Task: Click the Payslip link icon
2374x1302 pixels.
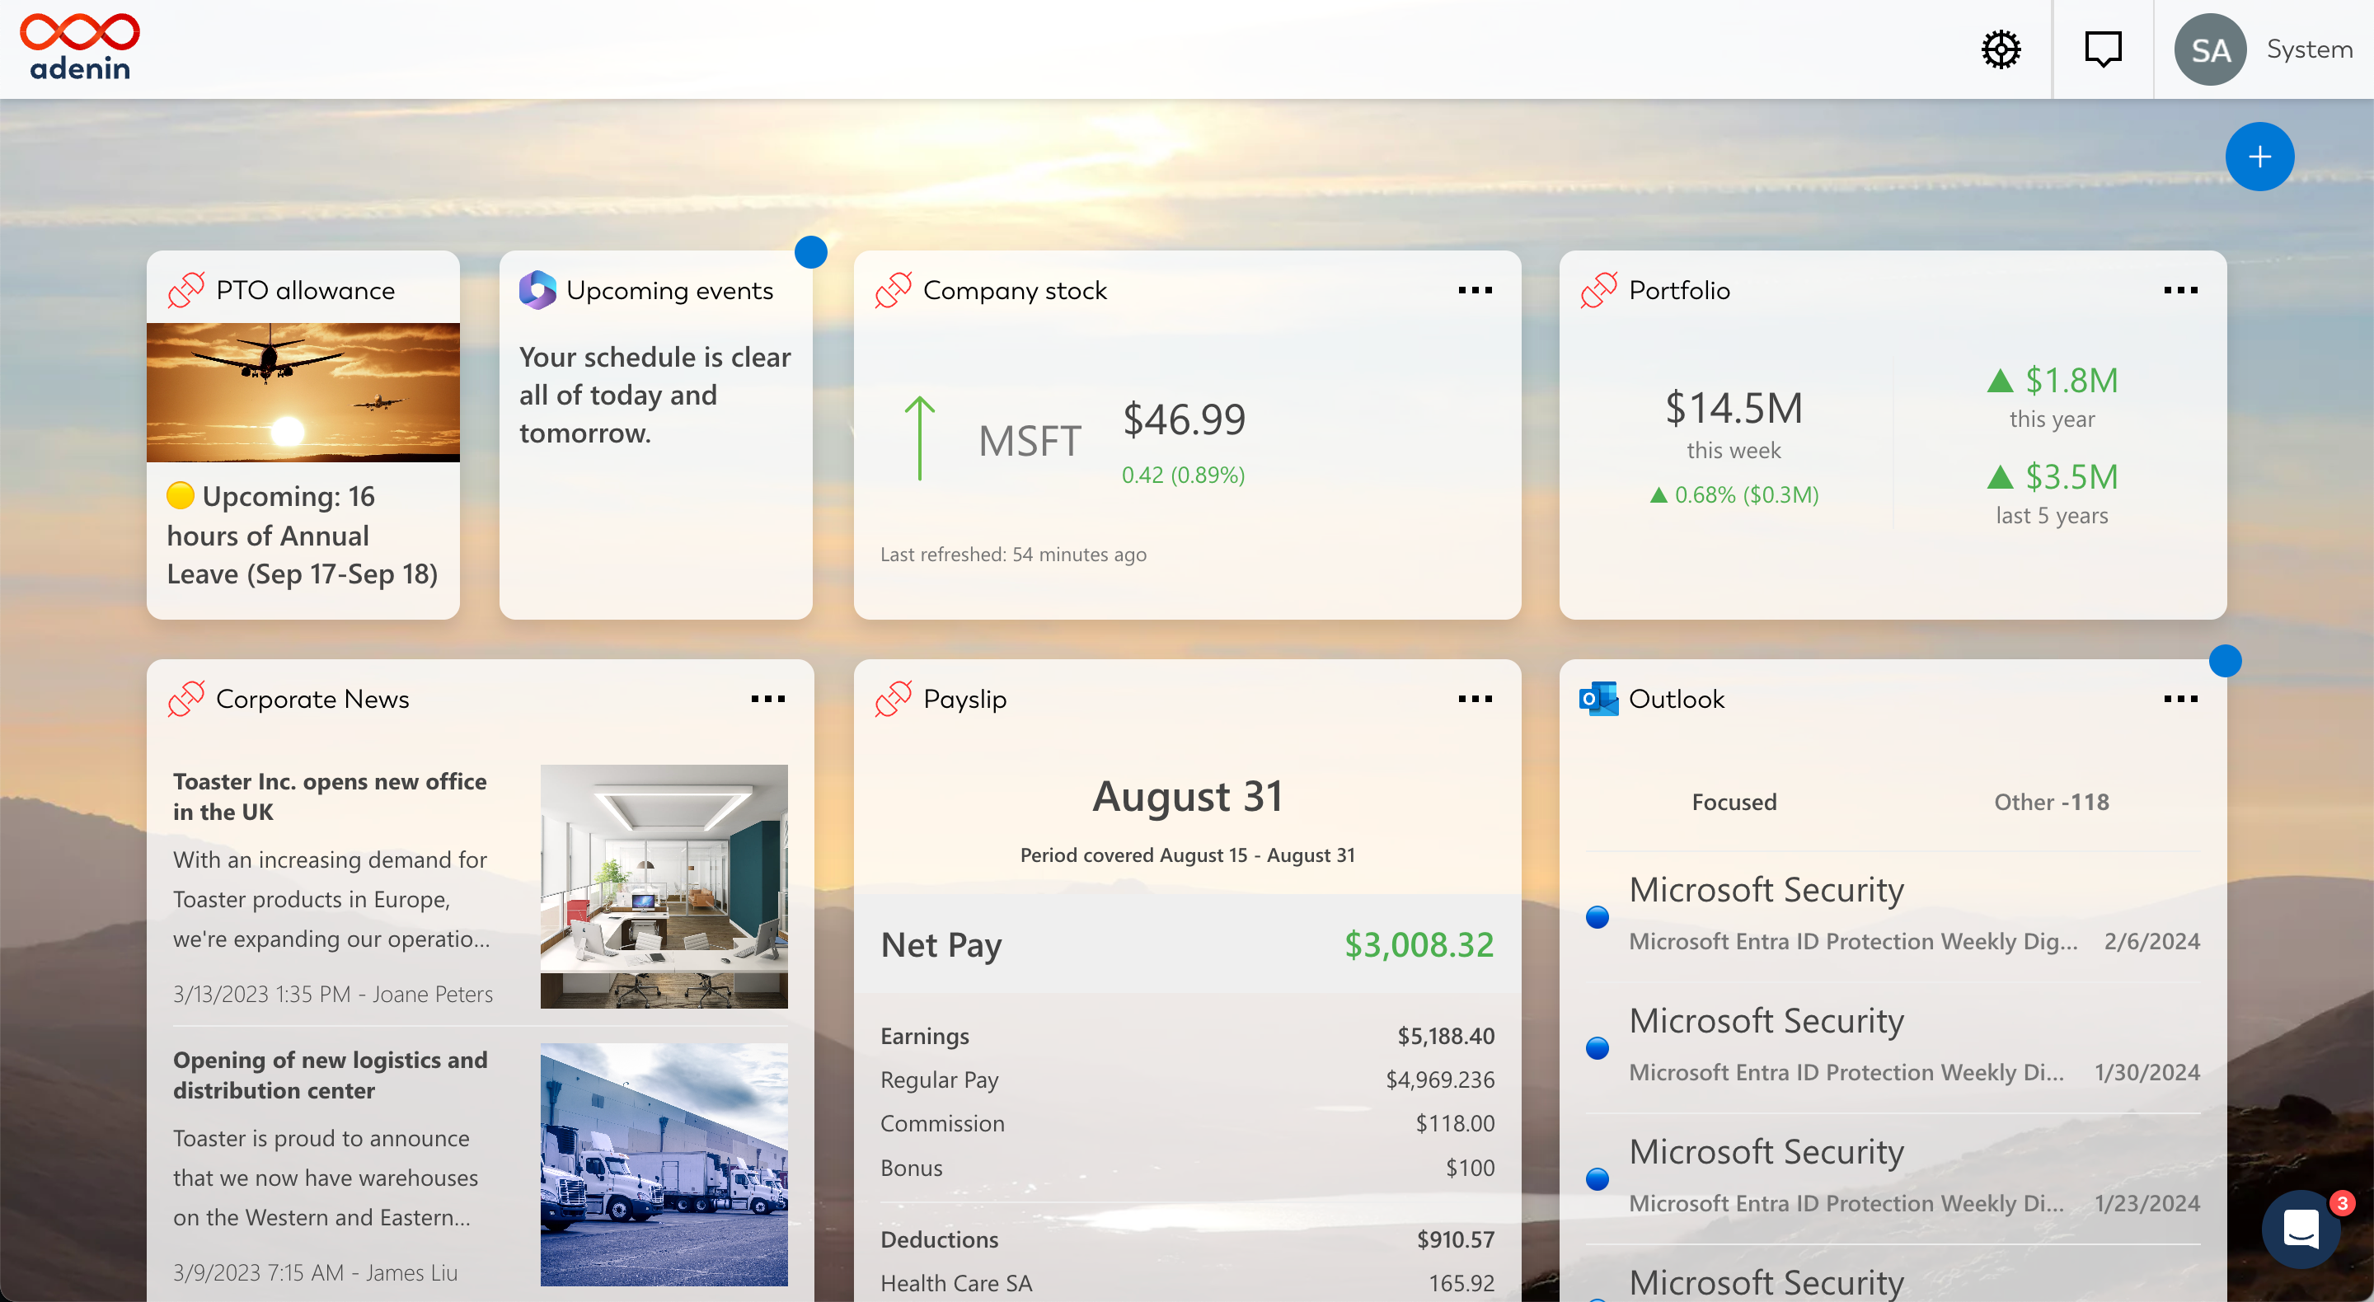Action: click(x=893, y=700)
